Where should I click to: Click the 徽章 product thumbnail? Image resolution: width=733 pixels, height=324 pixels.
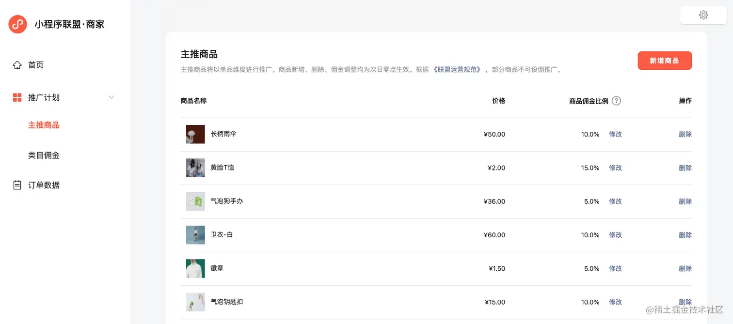[195, 268]
